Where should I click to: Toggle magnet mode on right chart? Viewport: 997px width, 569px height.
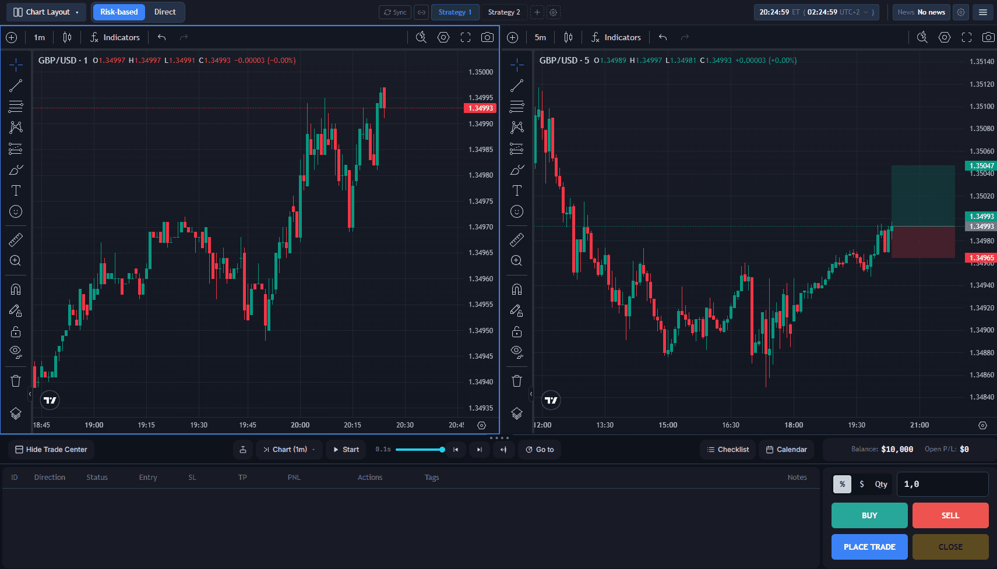pos(517,289)
